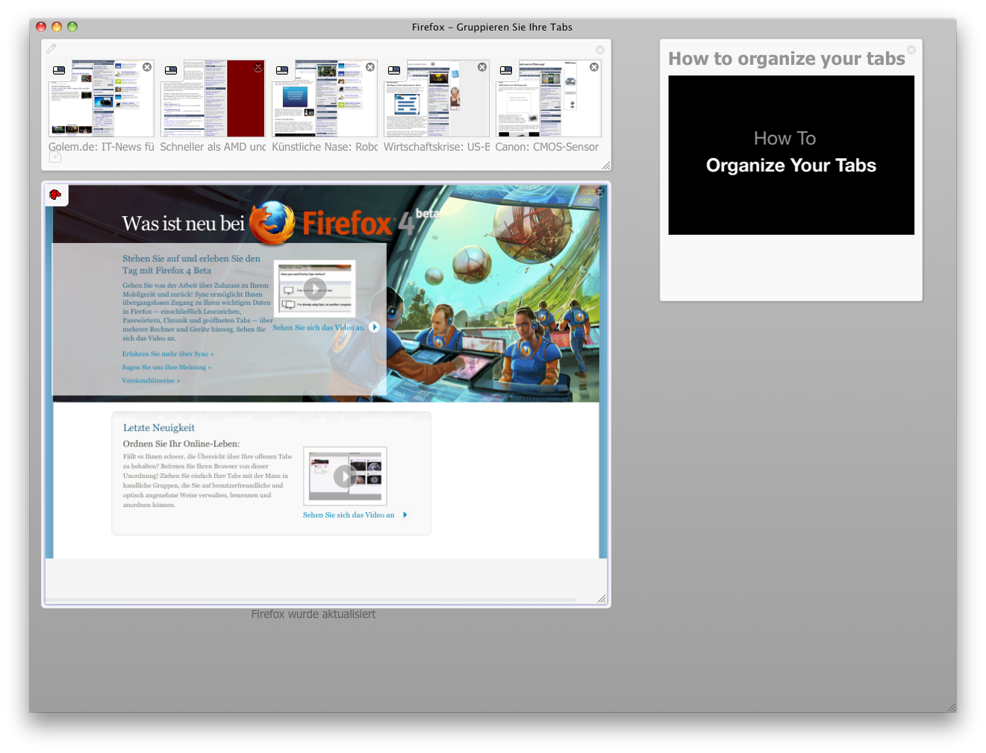The image size is (986, 753).
Task: Click the Sagen Sie uns Ihre Meinung link
Action: pos(166,367)
